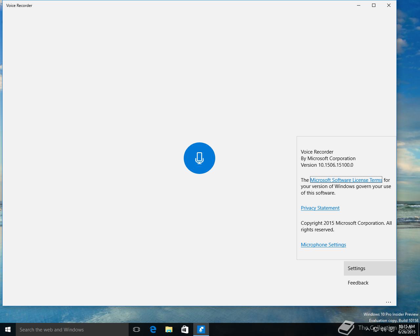Click the By Microsoft Corporation text
The image size is (420, 336).
click(x=328, y=158)
